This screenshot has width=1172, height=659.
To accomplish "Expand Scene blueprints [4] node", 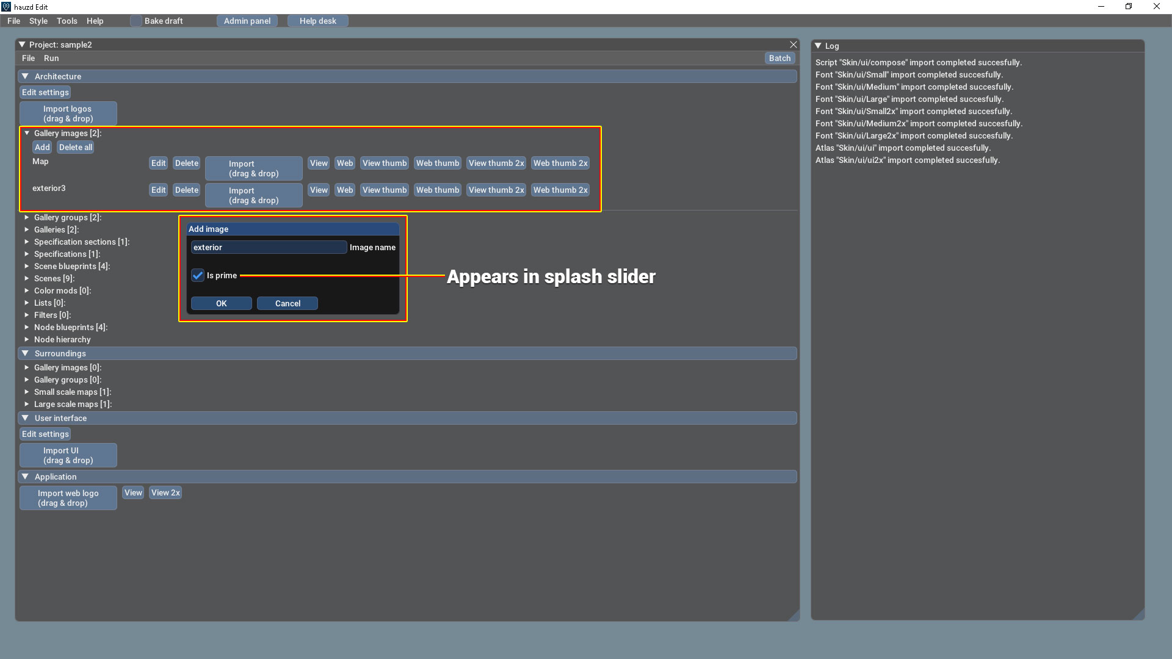I will (27, 266).
